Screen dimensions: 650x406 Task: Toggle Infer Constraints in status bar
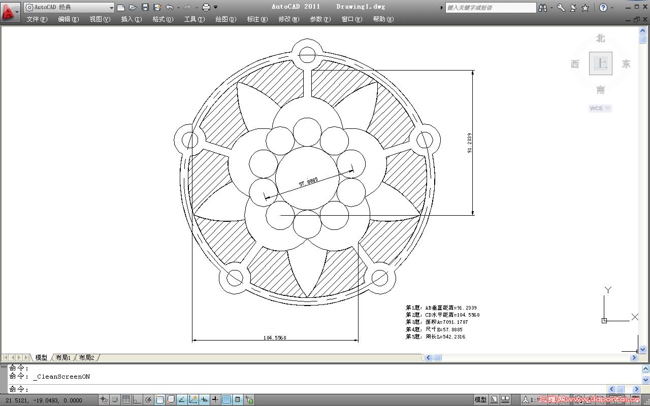click(x=104, y=400)
